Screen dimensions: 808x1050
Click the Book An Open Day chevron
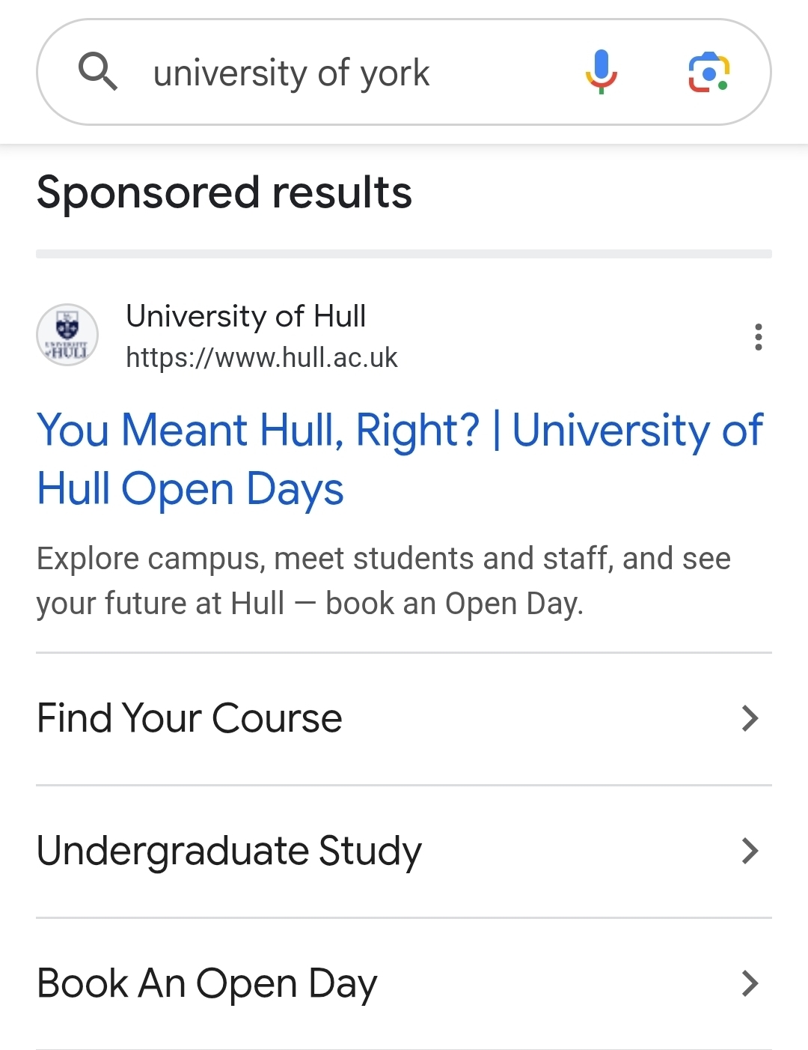pos(750,983)
